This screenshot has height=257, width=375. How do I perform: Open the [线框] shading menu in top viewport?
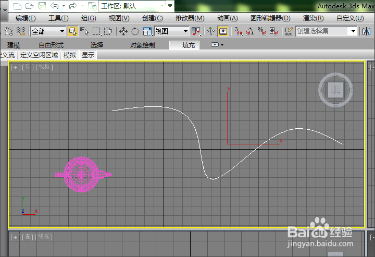(x=44, y=67)
